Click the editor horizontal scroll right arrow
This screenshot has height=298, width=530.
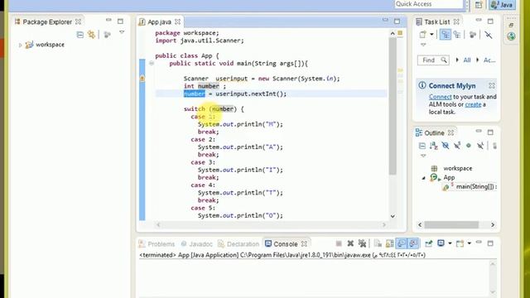(384, 224)
